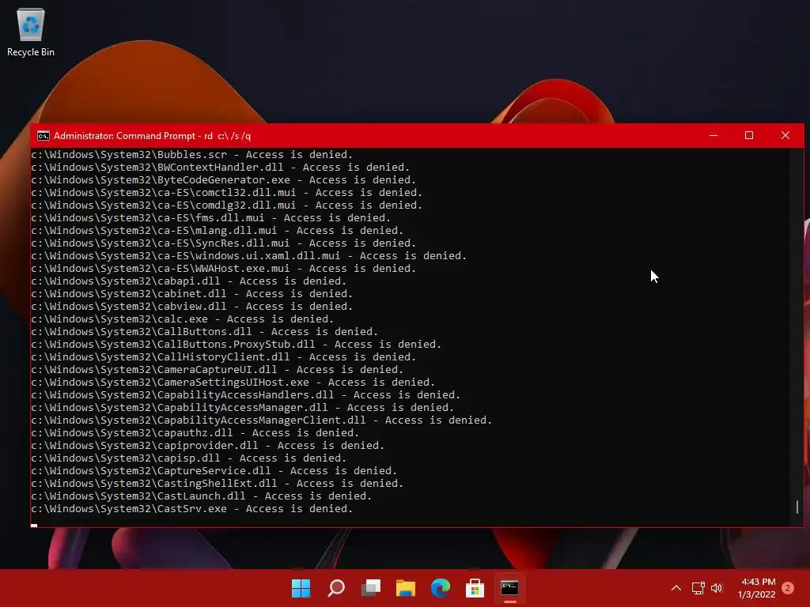The height and width of the screenshot is (607, 810).
Task: Click the ca-ES\comdlg32.dll.mui line
Action: click(x=227, y=205)
